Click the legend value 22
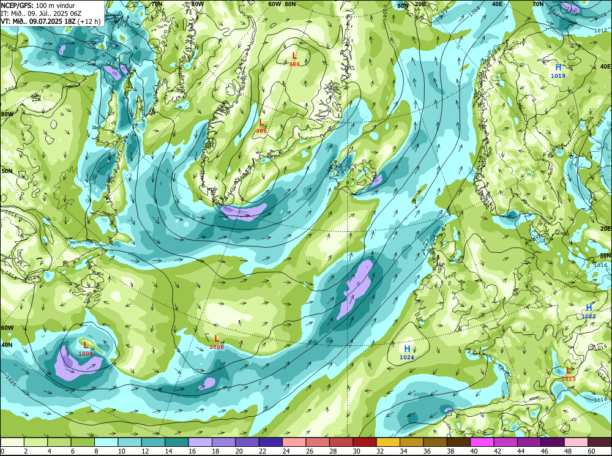 (x=262, y=451)
